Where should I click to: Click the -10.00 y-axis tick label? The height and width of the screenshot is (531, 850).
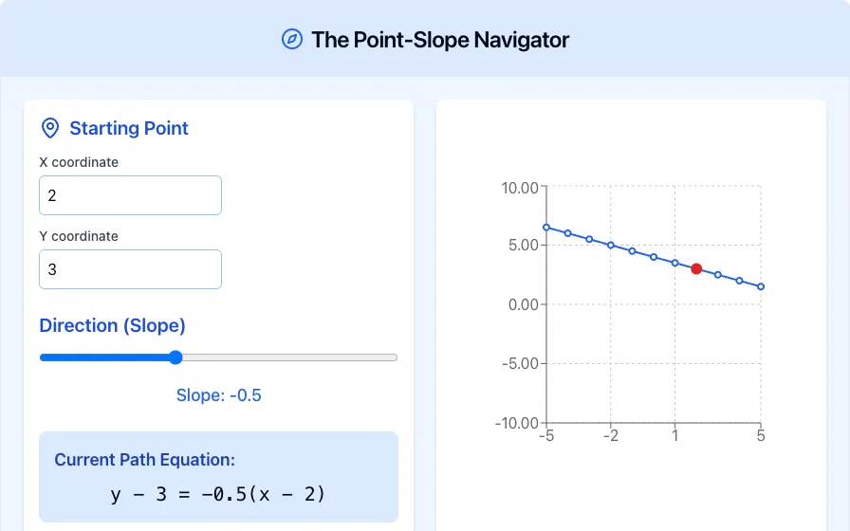517,423
